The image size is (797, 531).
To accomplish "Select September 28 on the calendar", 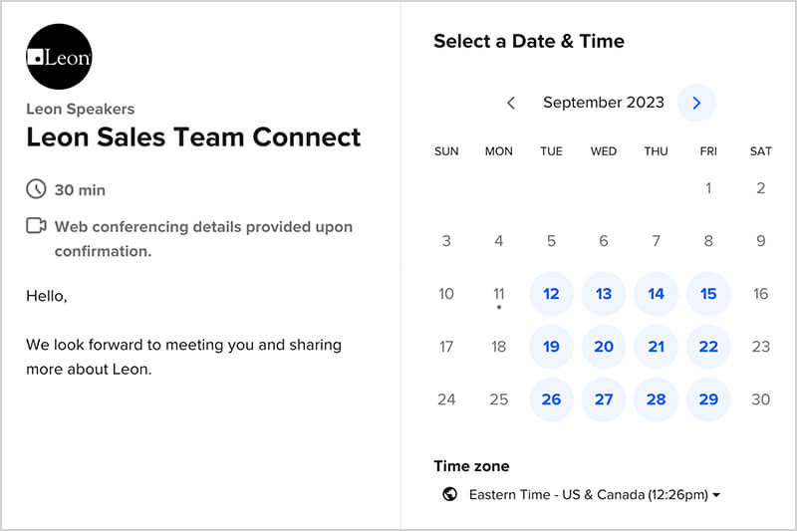I will click(656, 399).
